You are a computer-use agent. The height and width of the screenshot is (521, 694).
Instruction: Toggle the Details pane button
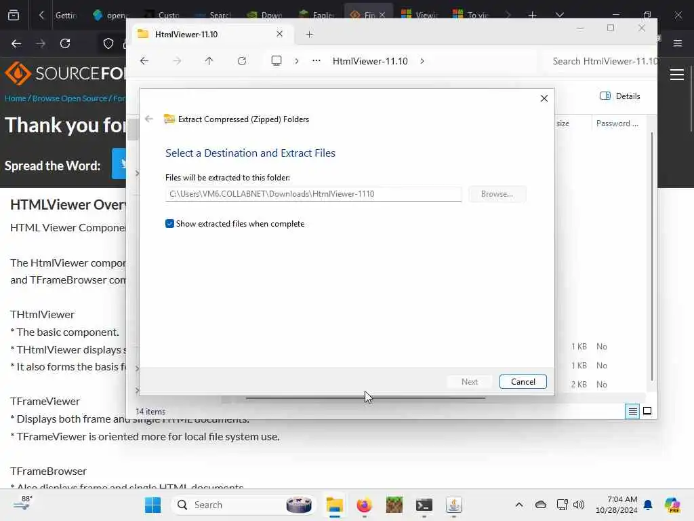tap(619, 96)
